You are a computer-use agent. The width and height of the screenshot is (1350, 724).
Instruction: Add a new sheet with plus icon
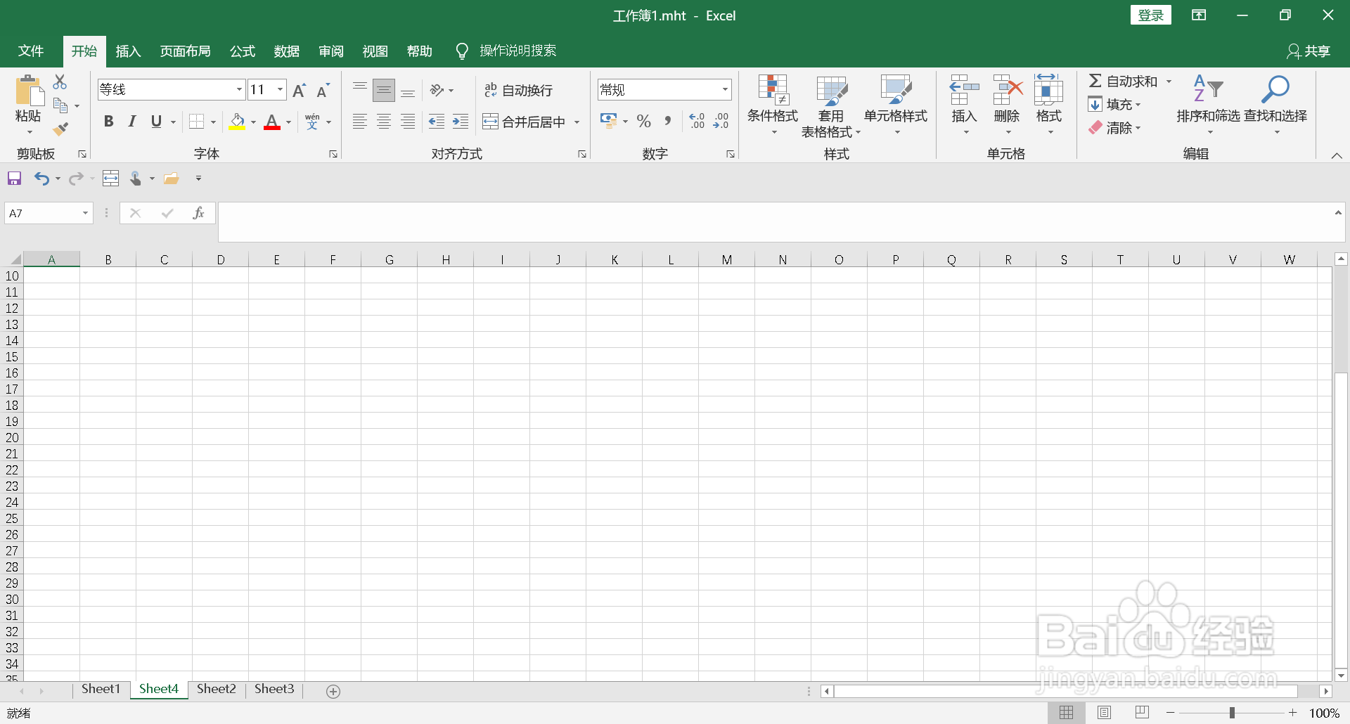tap(333, 692)
